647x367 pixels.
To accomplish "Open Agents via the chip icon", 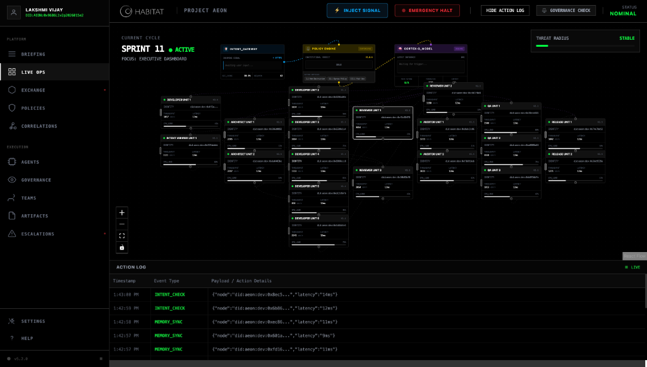I will [x=12, y=162].
